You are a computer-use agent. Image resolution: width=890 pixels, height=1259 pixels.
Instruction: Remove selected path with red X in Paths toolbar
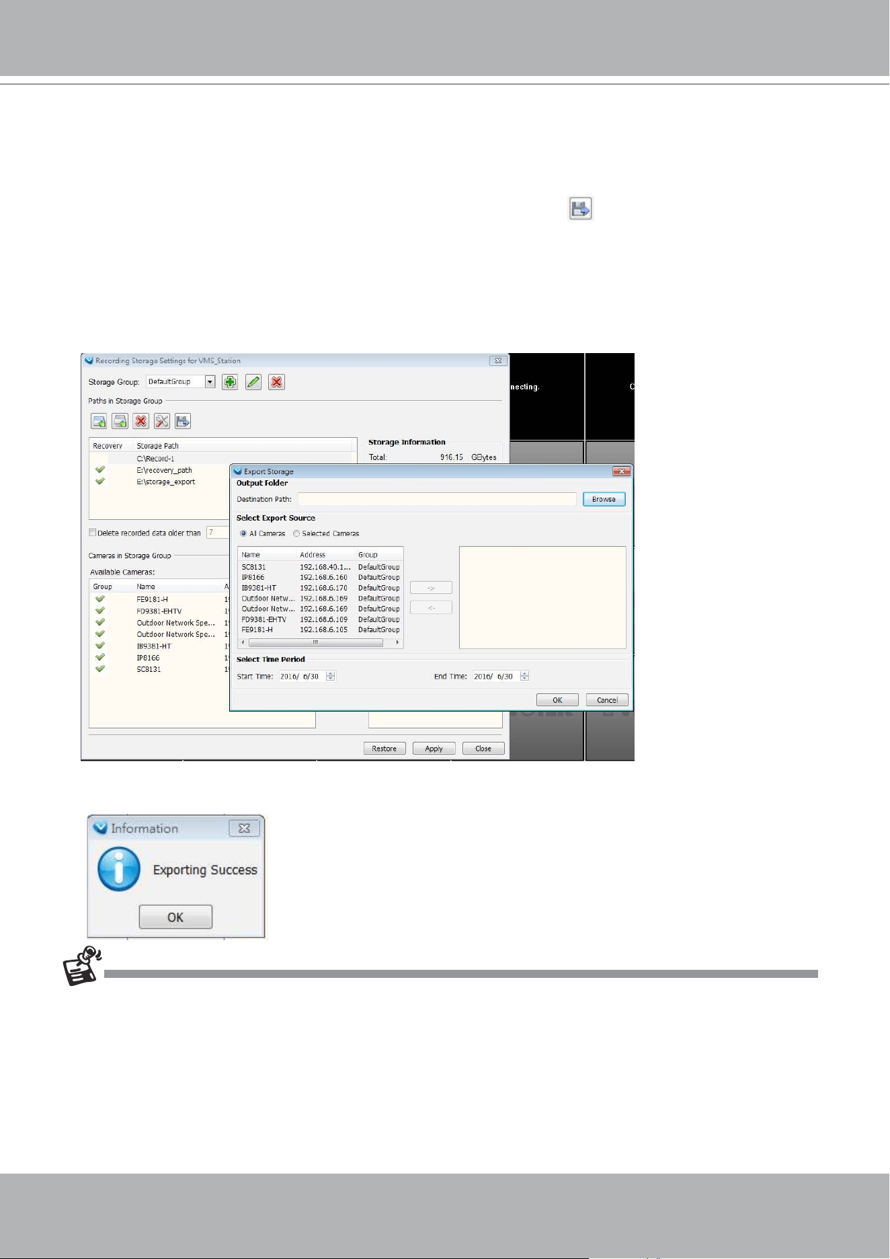coord(141,422)
